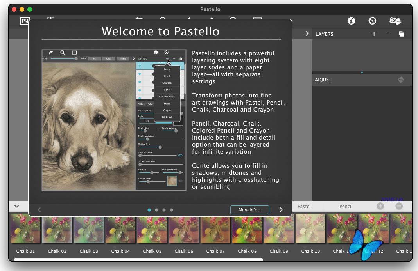Open the info icon in the toolbar
This screenshot has height=271, width=418.
coord(351,21)
